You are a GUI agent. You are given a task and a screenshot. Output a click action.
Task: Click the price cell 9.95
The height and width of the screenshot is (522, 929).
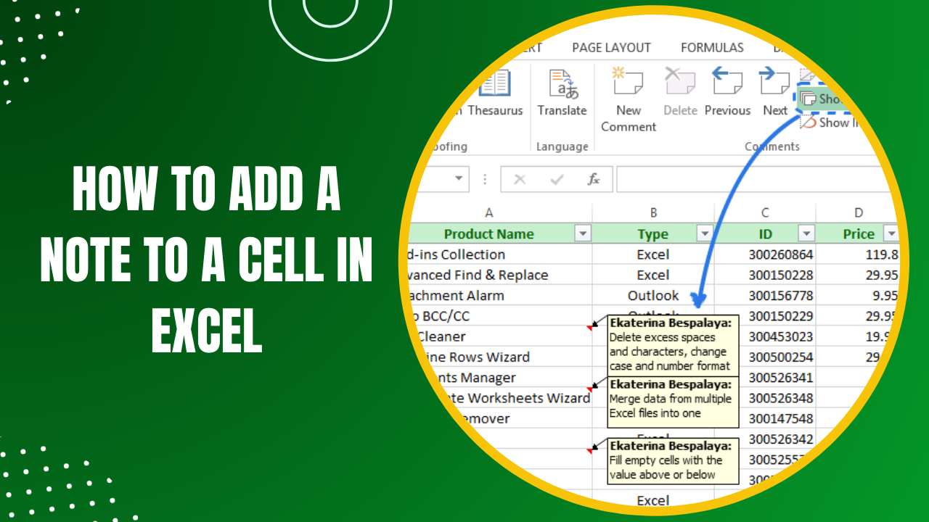pos(859,295)
